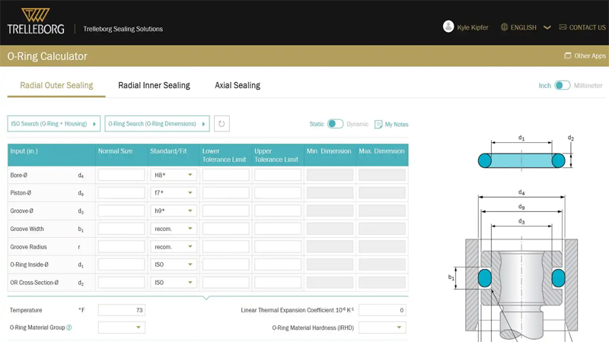Open the Other Apps icon
Viewport: 609px width, 342px height.
[567, 56]
